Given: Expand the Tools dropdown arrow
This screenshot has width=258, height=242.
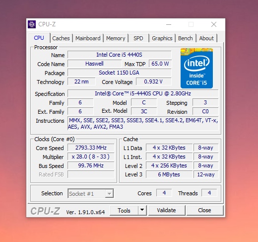Looking at the screenshot, I should [x=142, y=210].
